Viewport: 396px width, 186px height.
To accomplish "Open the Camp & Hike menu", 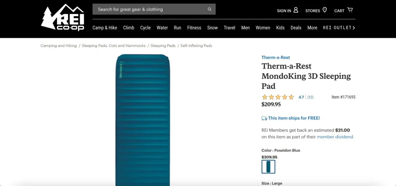I will click(x=105, y=28).
